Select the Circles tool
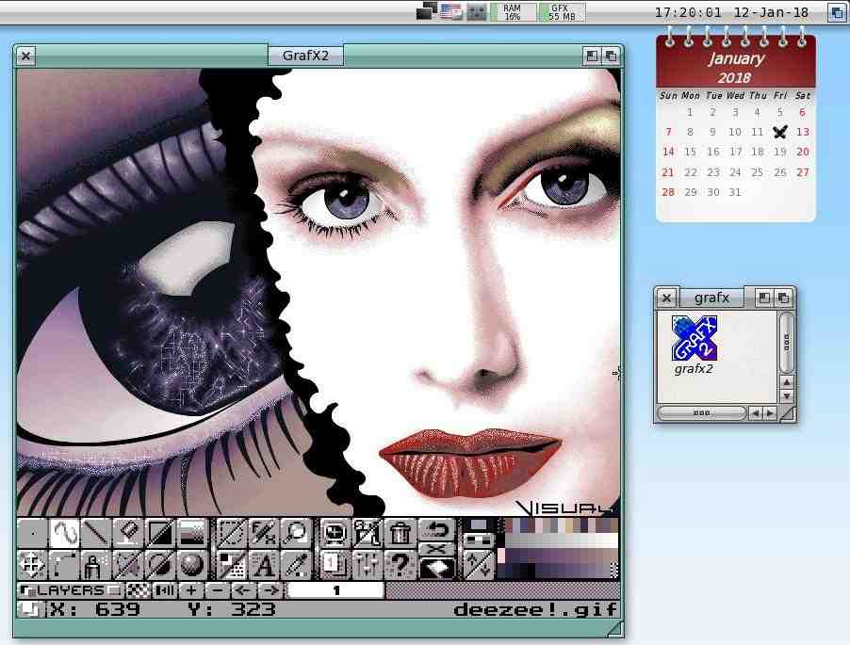850x645 pixels. [160, 565]
